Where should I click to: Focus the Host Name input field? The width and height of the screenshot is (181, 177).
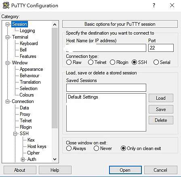coord(106,48)
